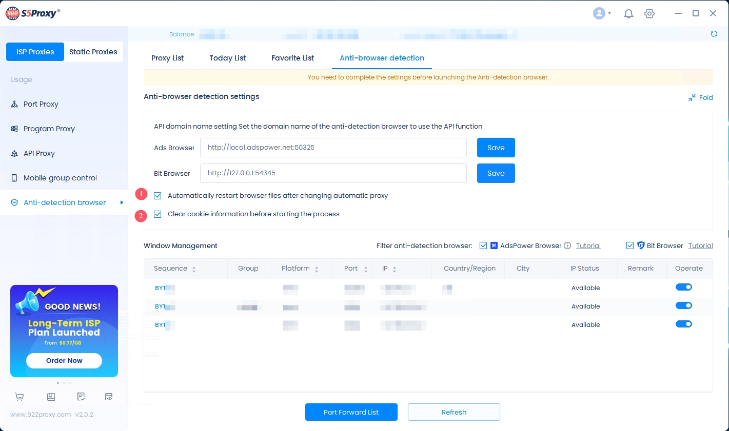729x431 pixels.
Task: Untick the Bit Browser filter checkbox
Action: (630, 245)
